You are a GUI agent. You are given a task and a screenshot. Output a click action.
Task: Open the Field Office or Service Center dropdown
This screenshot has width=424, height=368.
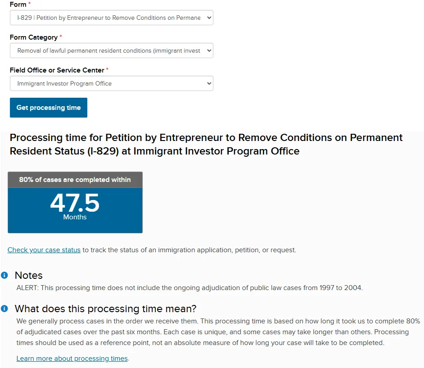[111, 84]
